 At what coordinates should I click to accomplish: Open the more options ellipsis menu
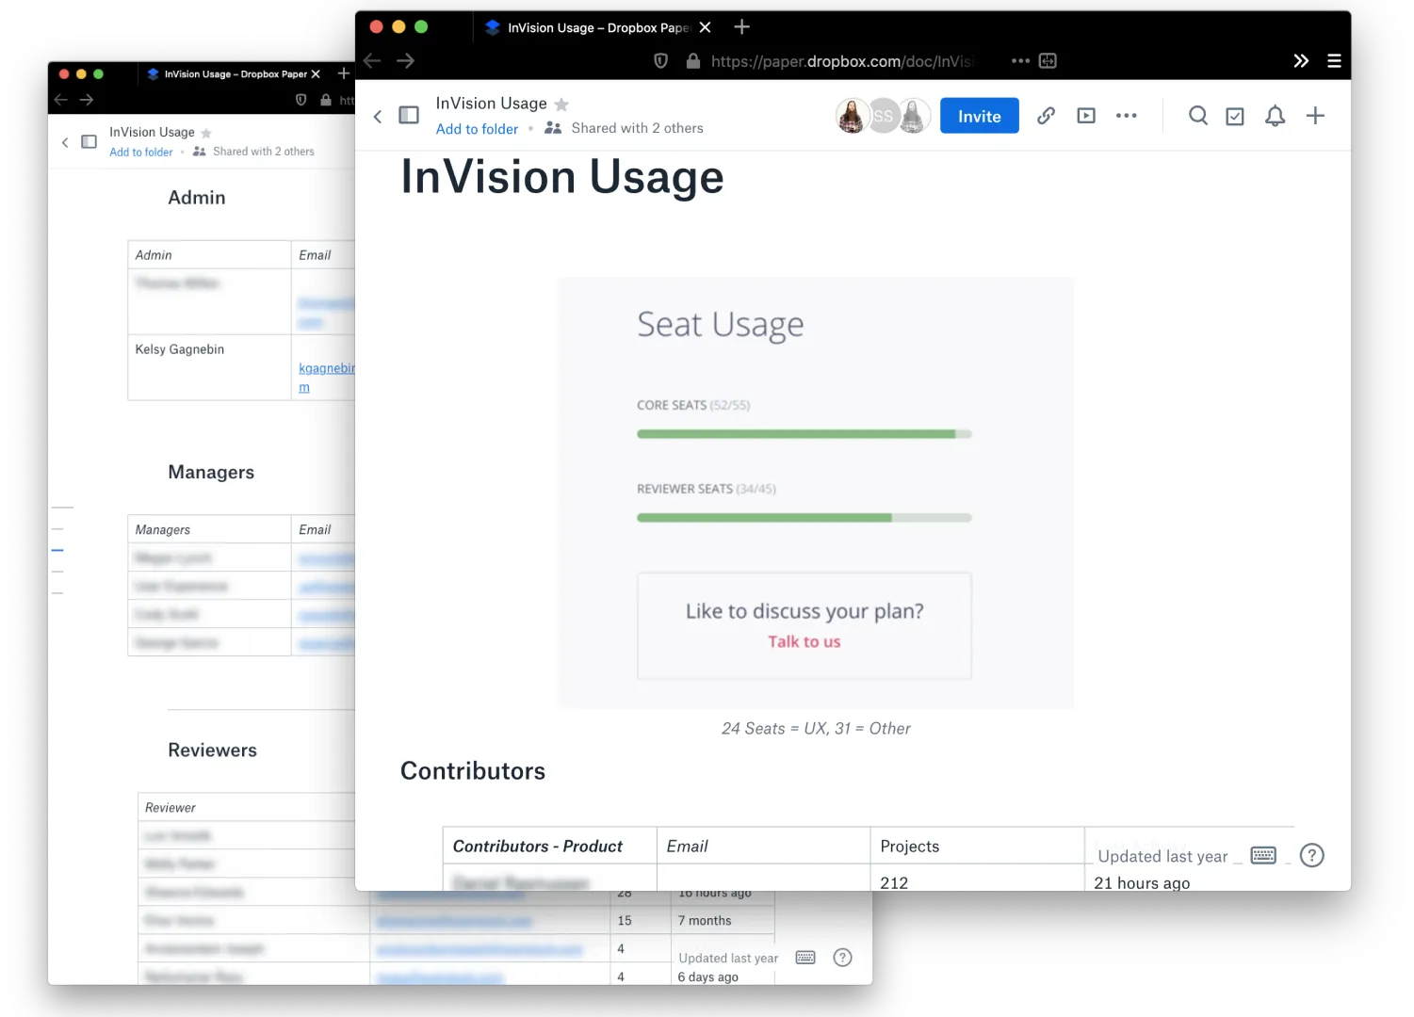[x=1127, y=115]
